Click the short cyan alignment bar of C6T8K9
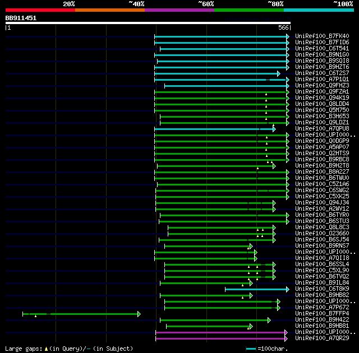359x353 pixels. [257, 290]
